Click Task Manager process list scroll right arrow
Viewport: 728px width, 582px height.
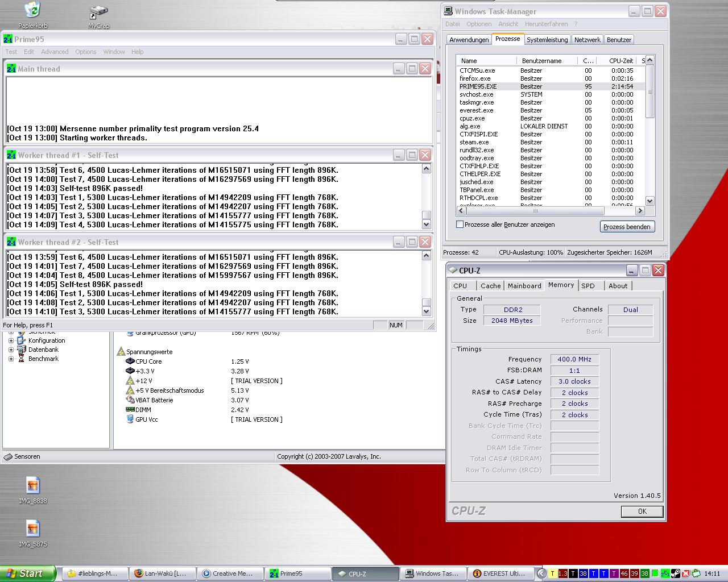coord(640,210)
